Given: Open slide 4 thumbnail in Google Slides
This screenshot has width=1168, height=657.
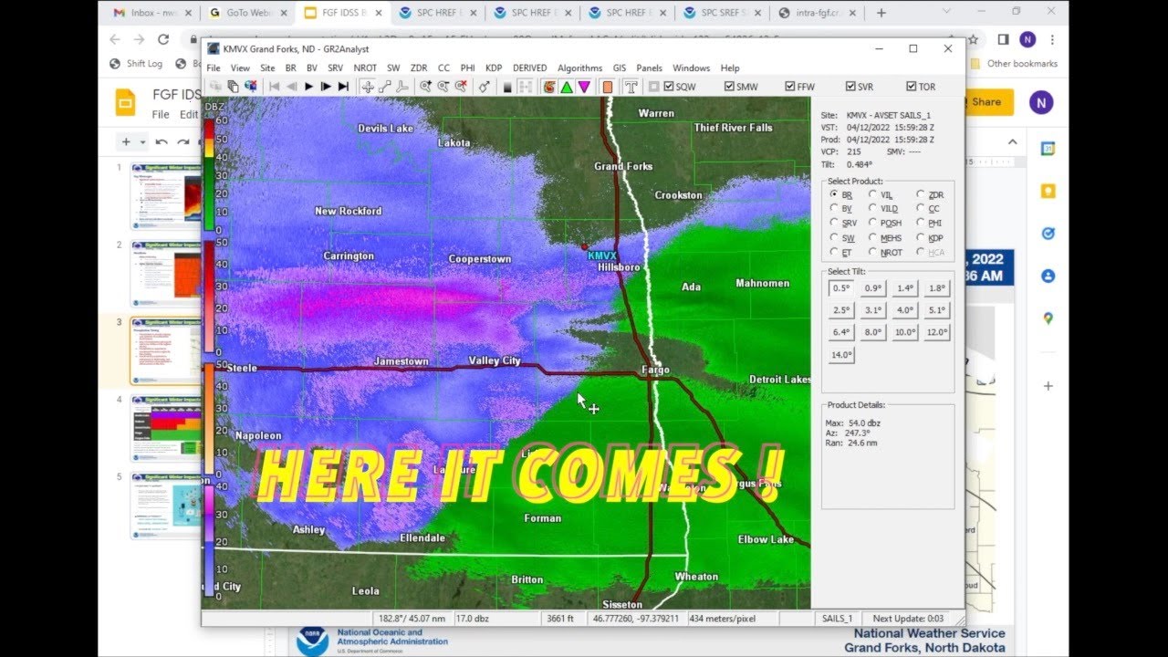Looking at the screenshot, I should pyautogui.click(x=166, y=427).
